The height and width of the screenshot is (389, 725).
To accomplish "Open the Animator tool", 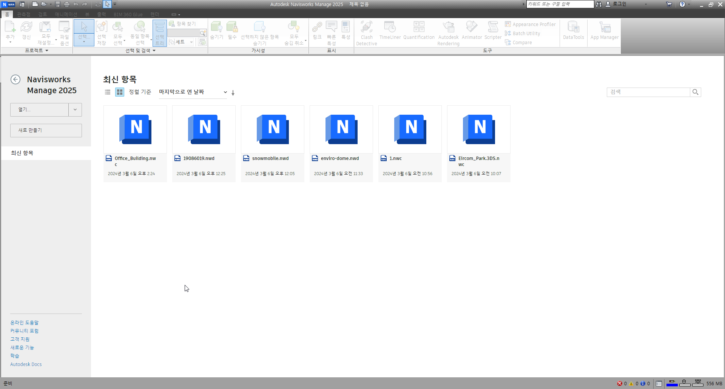I will click(x=472, y=30).
